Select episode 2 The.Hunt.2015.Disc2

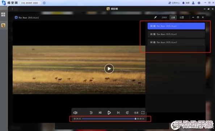pos(176,34)
